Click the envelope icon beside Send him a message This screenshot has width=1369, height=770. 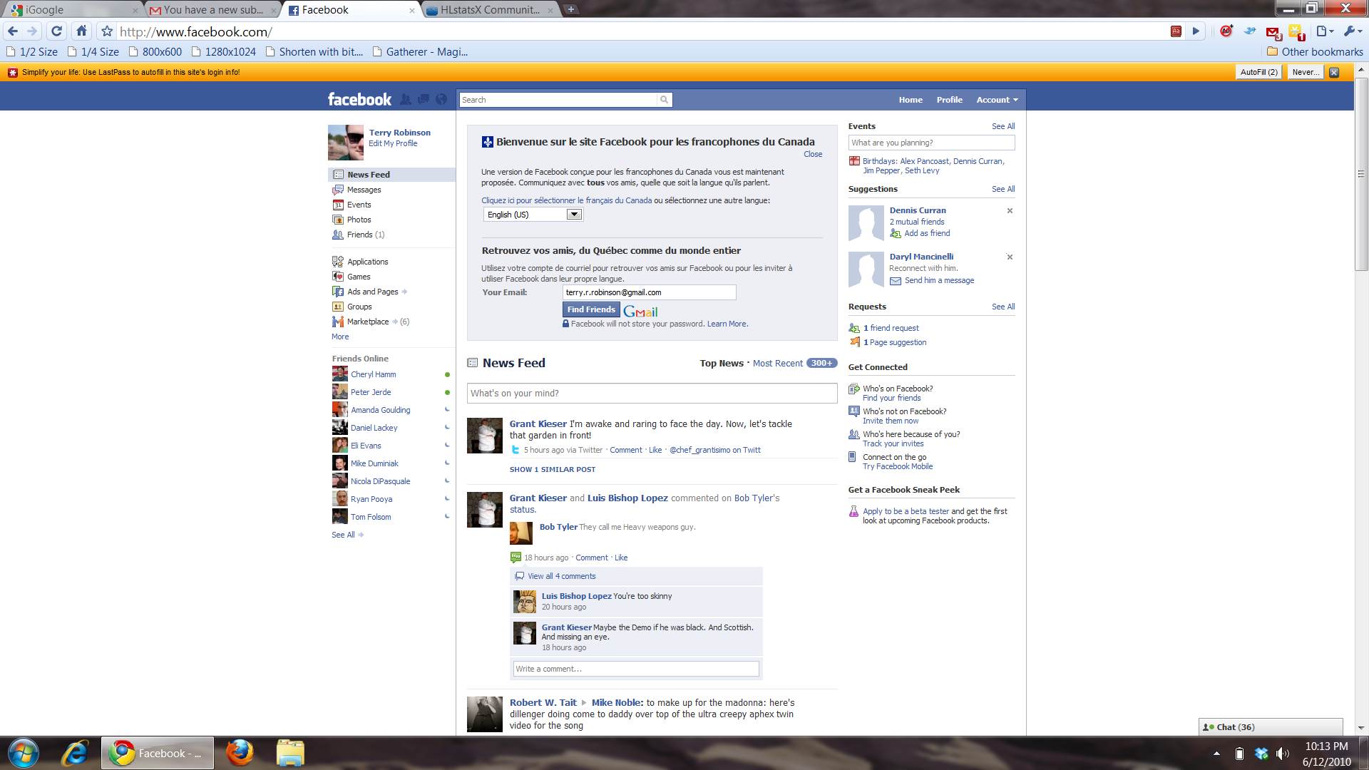pos(896,281)
